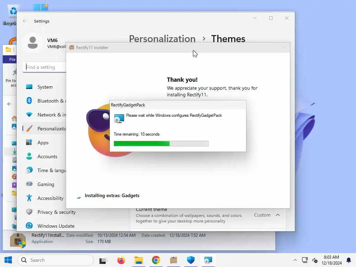Click the RectifyGadgetPack green progress bar
Viewport: 356px width, 267px height.
point(161,144)
